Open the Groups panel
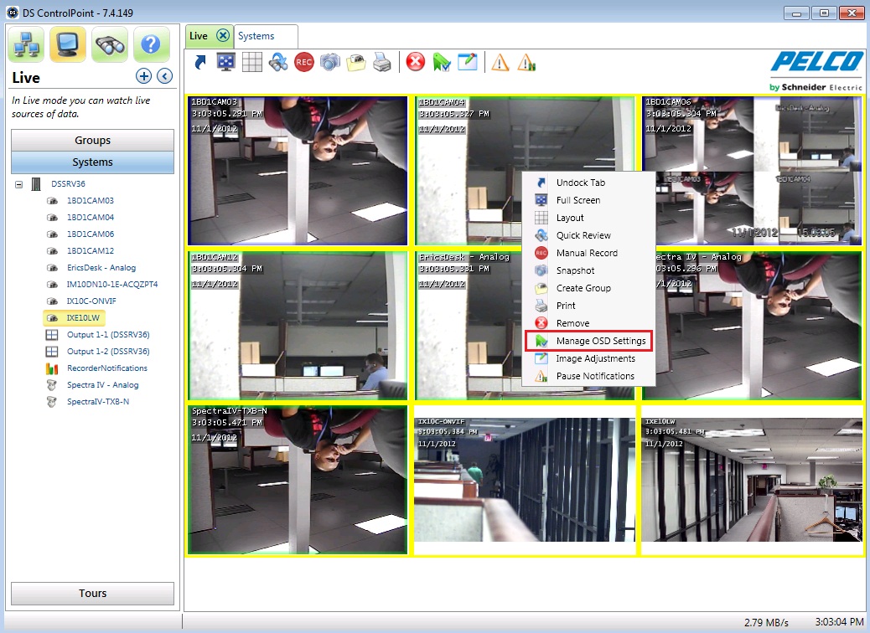Image resolution: width=870 pixels, height=633 pixels. [x=92, y=140]
